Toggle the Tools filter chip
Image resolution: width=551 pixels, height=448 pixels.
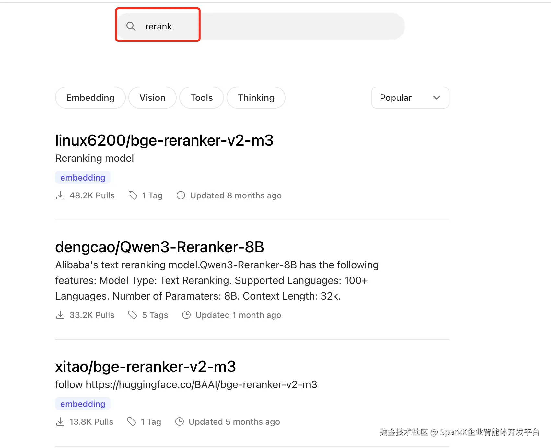[202, 98]
